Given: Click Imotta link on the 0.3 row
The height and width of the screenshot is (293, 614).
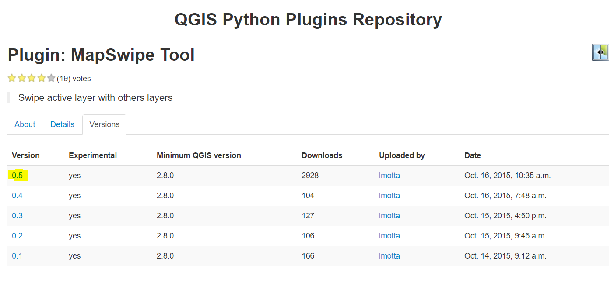Looking at the screenshot, I should 389,215.
